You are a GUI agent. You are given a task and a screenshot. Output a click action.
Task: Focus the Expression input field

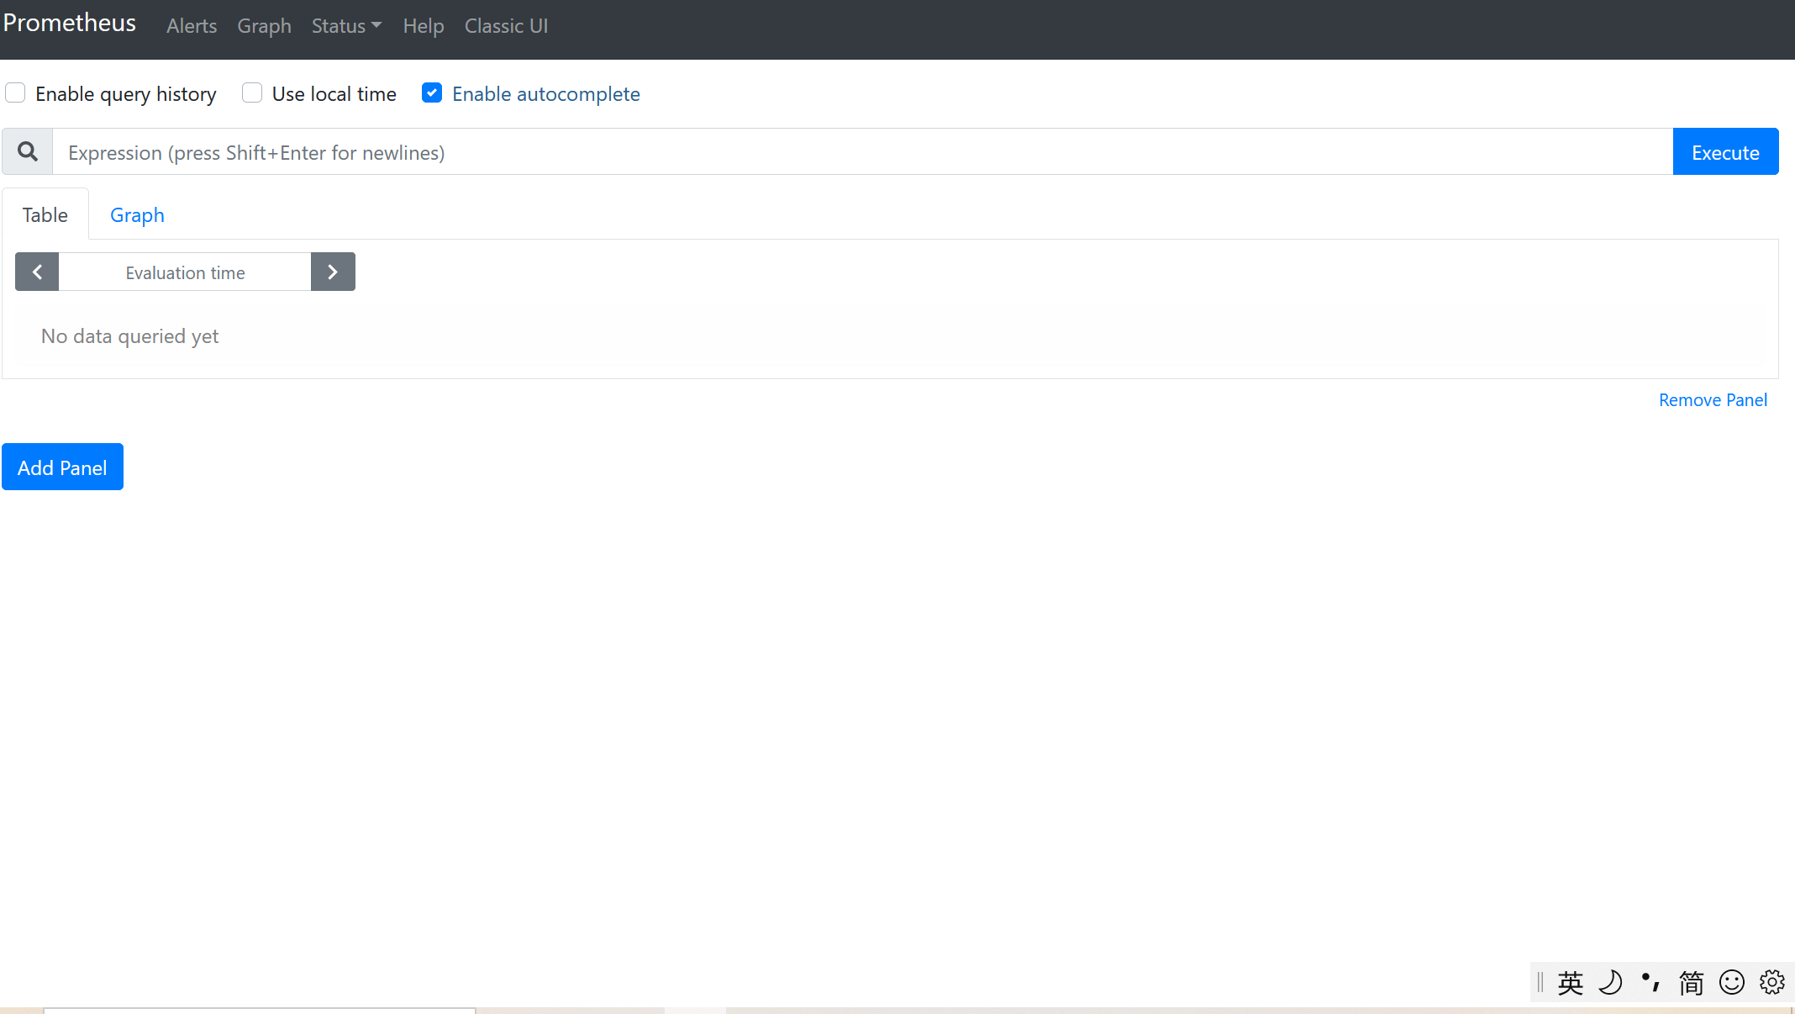click(x=862, y=152)
